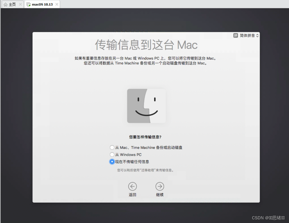Viewport: 289px width, 223px height.
Task: Click the 继续 label
Action: (160, 195)
